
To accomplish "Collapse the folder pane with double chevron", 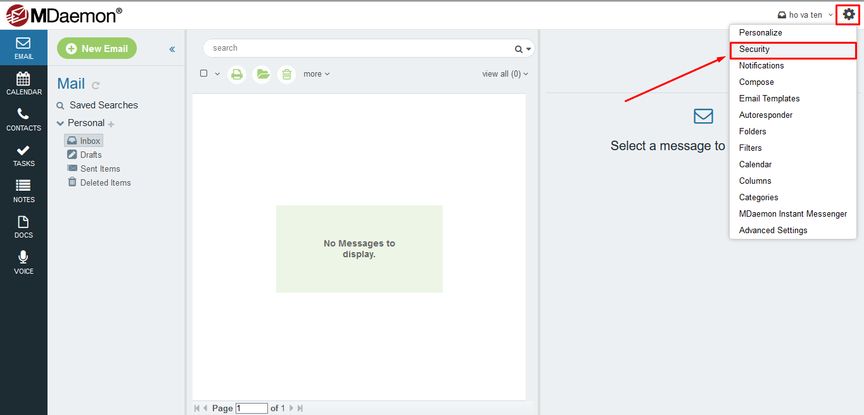I will tap(172, 49).
